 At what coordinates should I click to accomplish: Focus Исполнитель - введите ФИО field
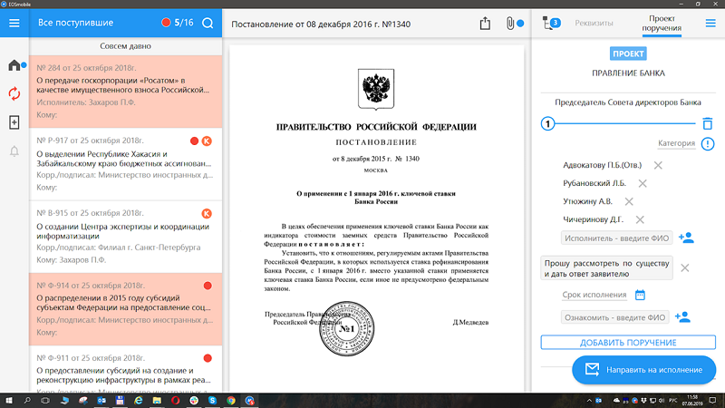click(x=616, y=238)
